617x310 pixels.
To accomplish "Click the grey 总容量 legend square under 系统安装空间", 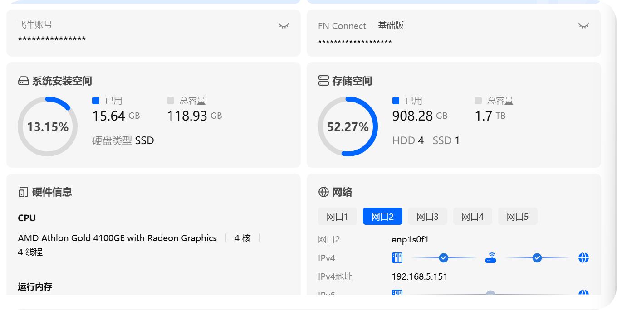I will (170, 101).
